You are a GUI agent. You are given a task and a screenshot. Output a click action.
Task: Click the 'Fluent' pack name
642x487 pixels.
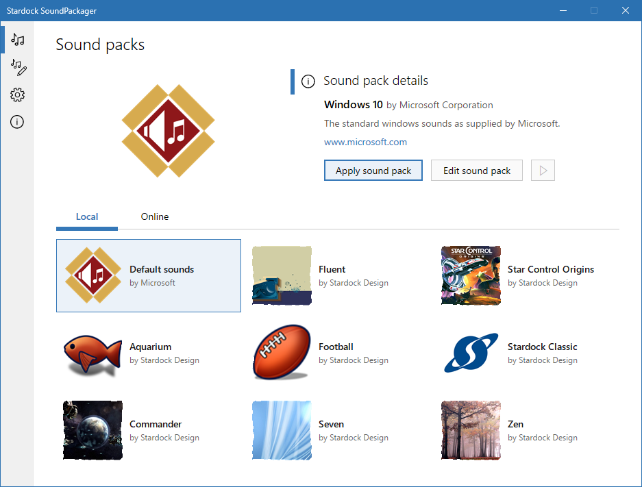click(x=332, y=269)
